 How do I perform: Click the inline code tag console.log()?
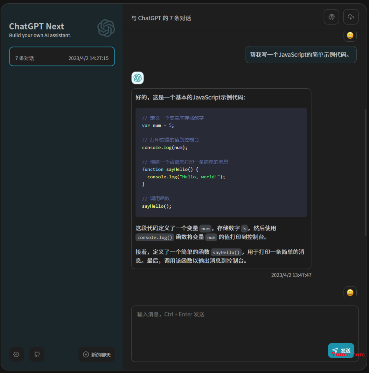tap(155, 237)
